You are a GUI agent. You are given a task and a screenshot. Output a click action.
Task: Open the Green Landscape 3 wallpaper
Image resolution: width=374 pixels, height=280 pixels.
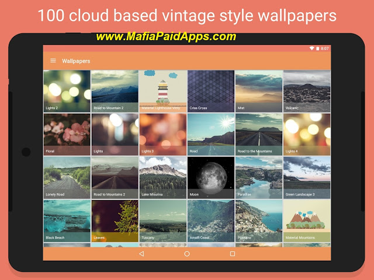[x=307, y=177]
